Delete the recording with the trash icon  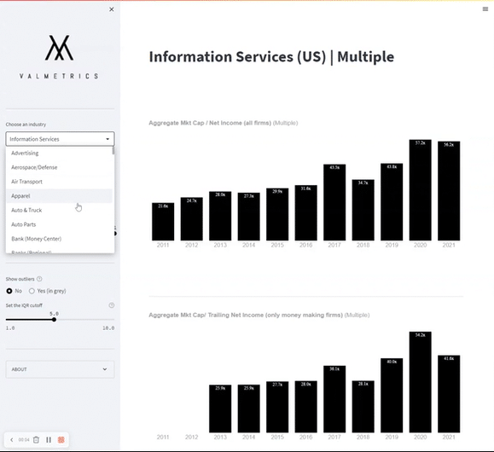pyautogui.click(x=36, y=440)
